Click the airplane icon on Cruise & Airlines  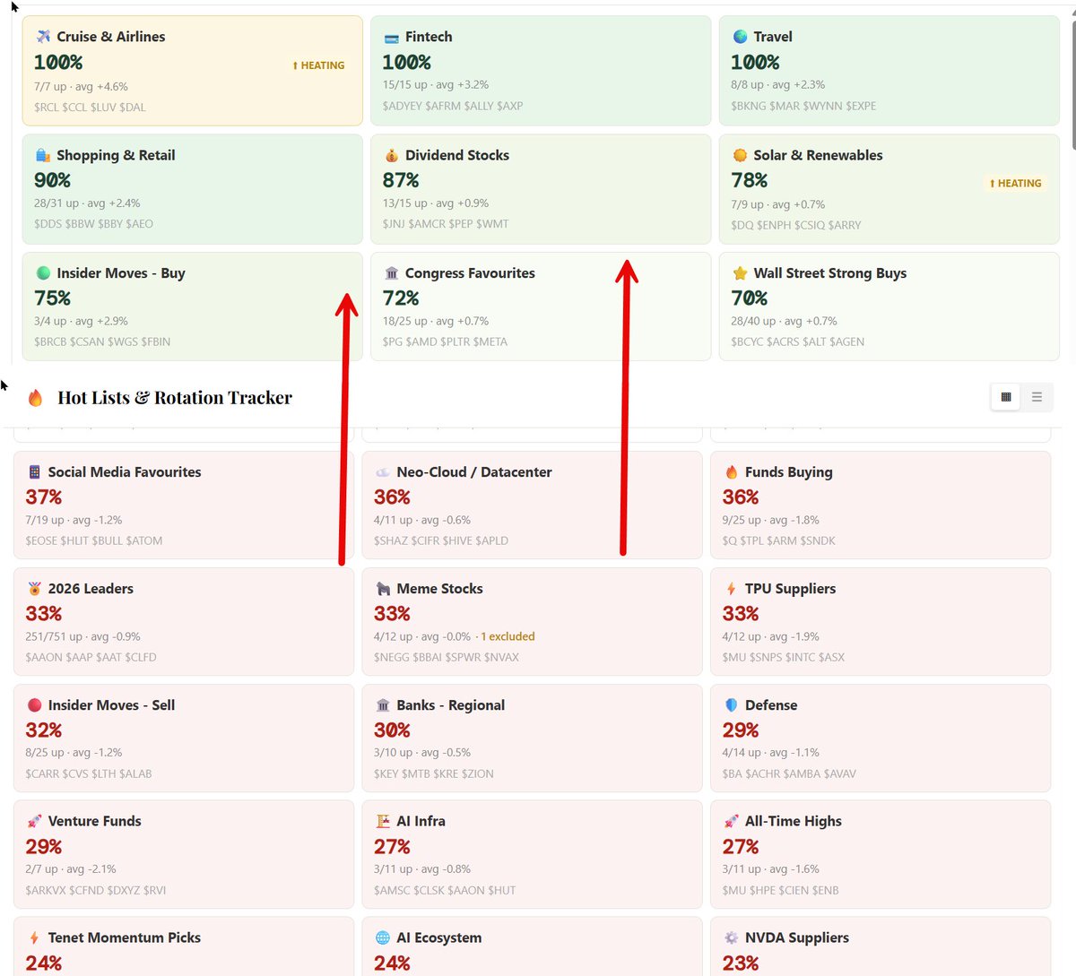click(x=43, y=37)
